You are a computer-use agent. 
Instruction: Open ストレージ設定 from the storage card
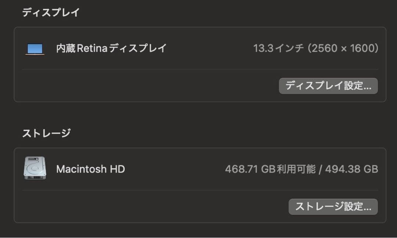click(x=333, y=206)
